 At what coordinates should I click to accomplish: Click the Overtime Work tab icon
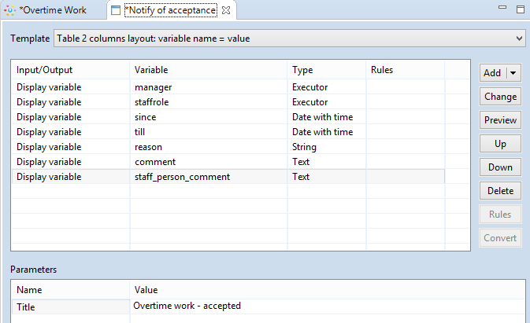[10, 10]
